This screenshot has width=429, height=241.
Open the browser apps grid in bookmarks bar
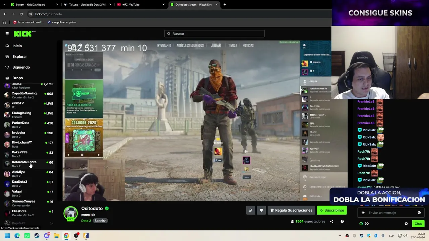click(x=4, y=22)
